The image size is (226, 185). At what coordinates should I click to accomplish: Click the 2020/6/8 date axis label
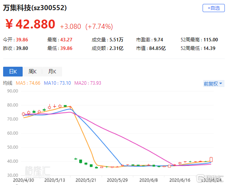[148, 180]
